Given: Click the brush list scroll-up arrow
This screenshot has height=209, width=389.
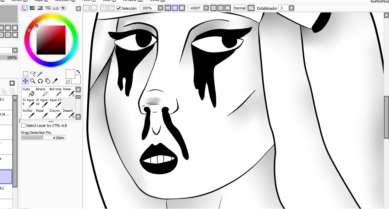Looking at the screenshot, I should pos(78,90).
